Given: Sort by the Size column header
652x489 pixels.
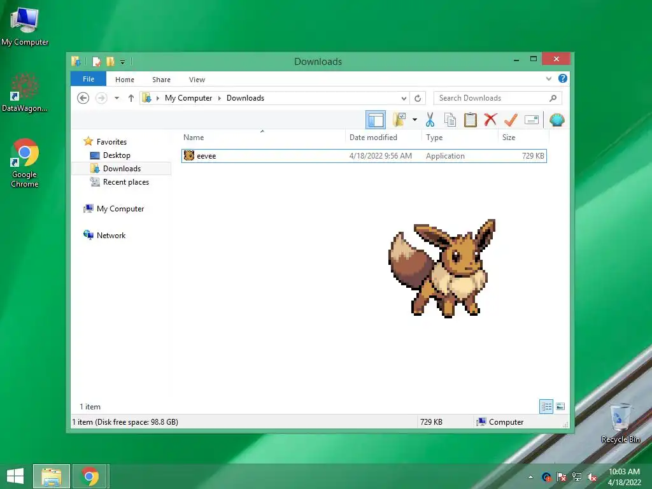Looking at the screenshot, I should pyautogui.click(x=523, y=138).
